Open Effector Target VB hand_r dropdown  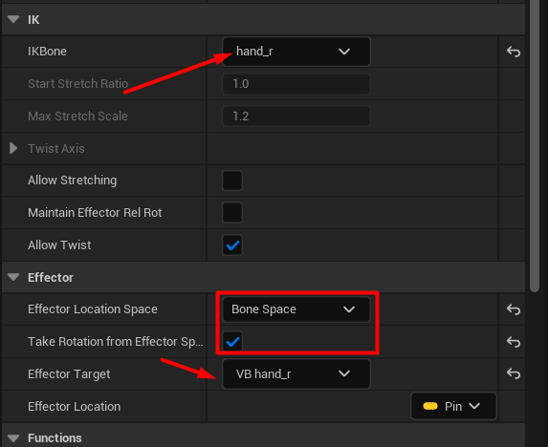[296, 373]
